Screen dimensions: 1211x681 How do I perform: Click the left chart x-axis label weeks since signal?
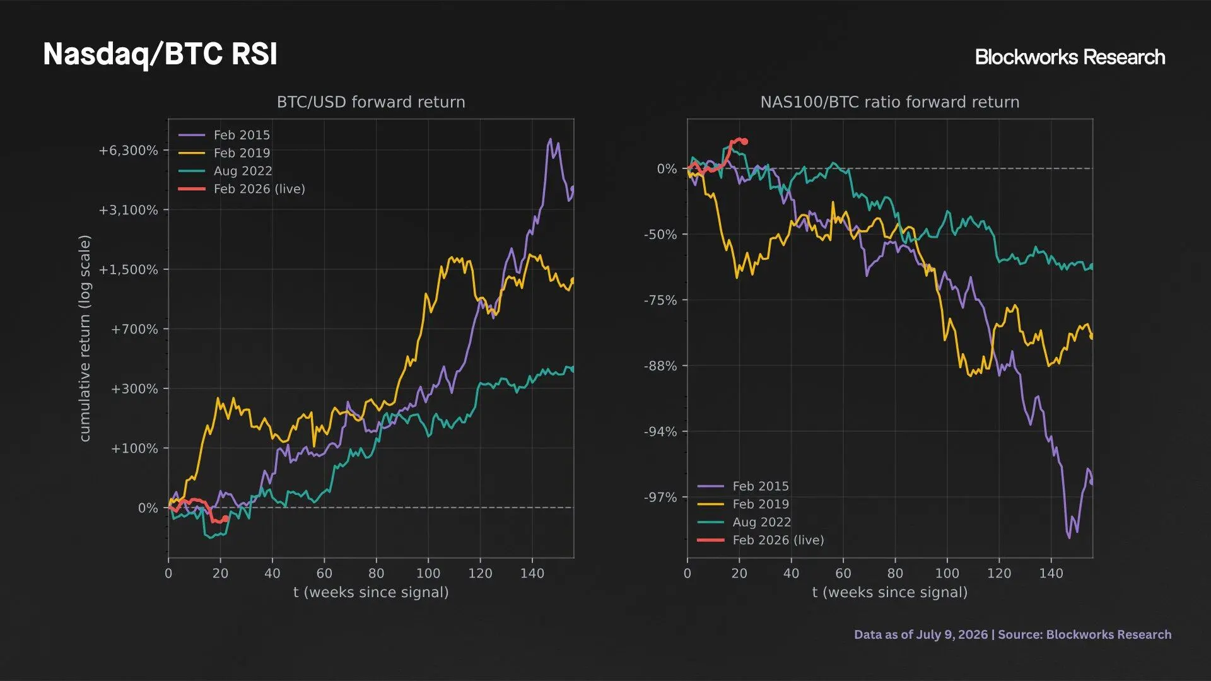point(371,592)
